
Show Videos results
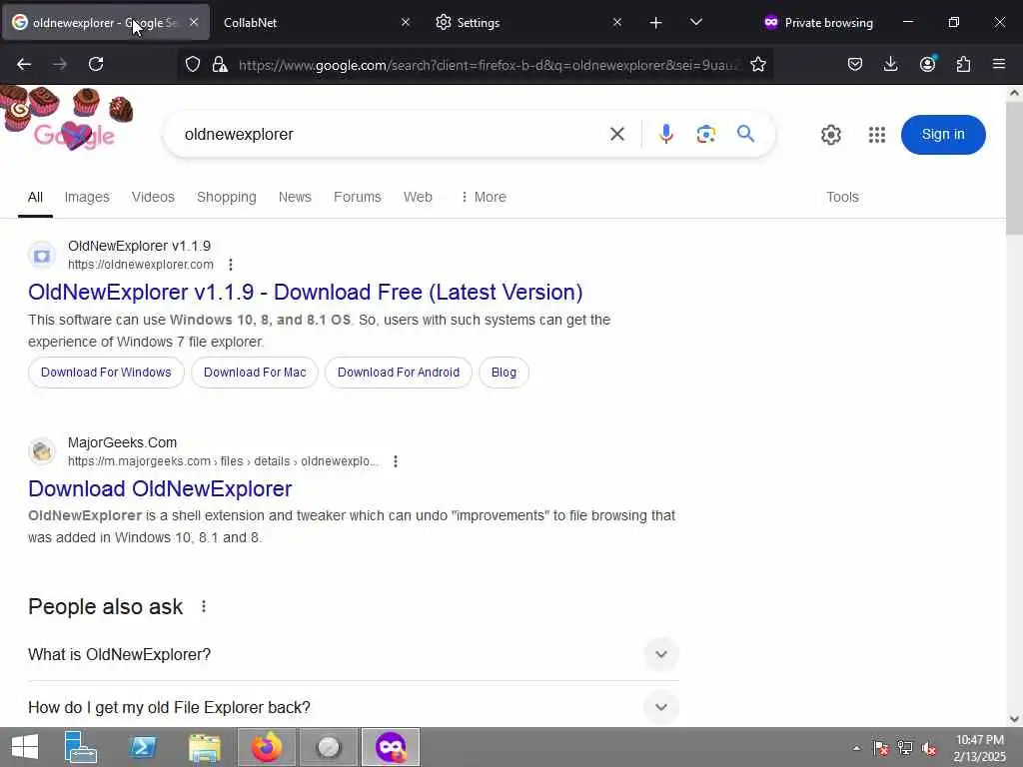153,197
